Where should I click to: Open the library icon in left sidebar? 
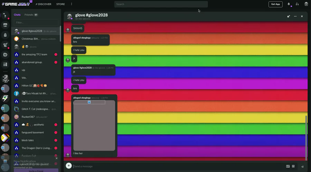pyautogui.click(x=5, y=64)
